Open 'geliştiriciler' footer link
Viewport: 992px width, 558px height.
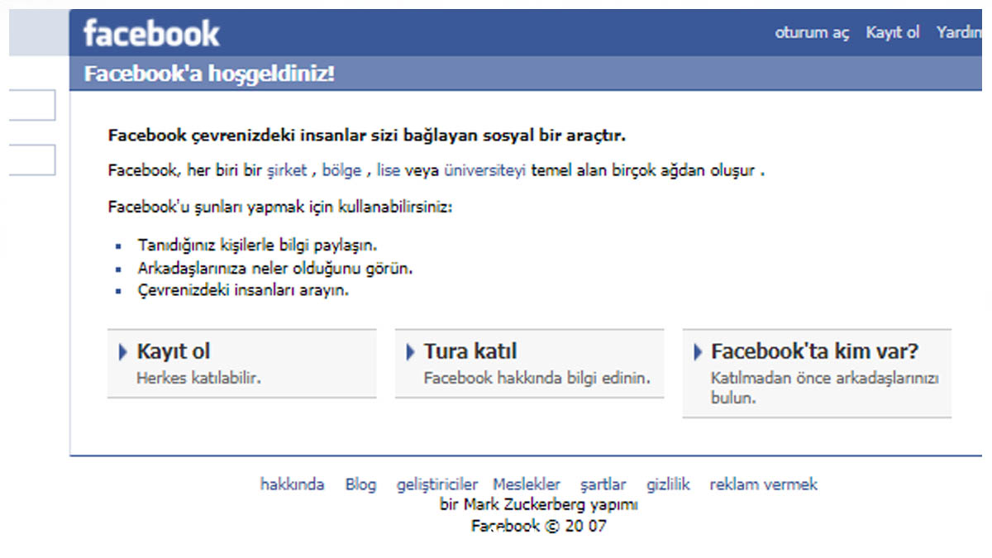click(437, 484)
